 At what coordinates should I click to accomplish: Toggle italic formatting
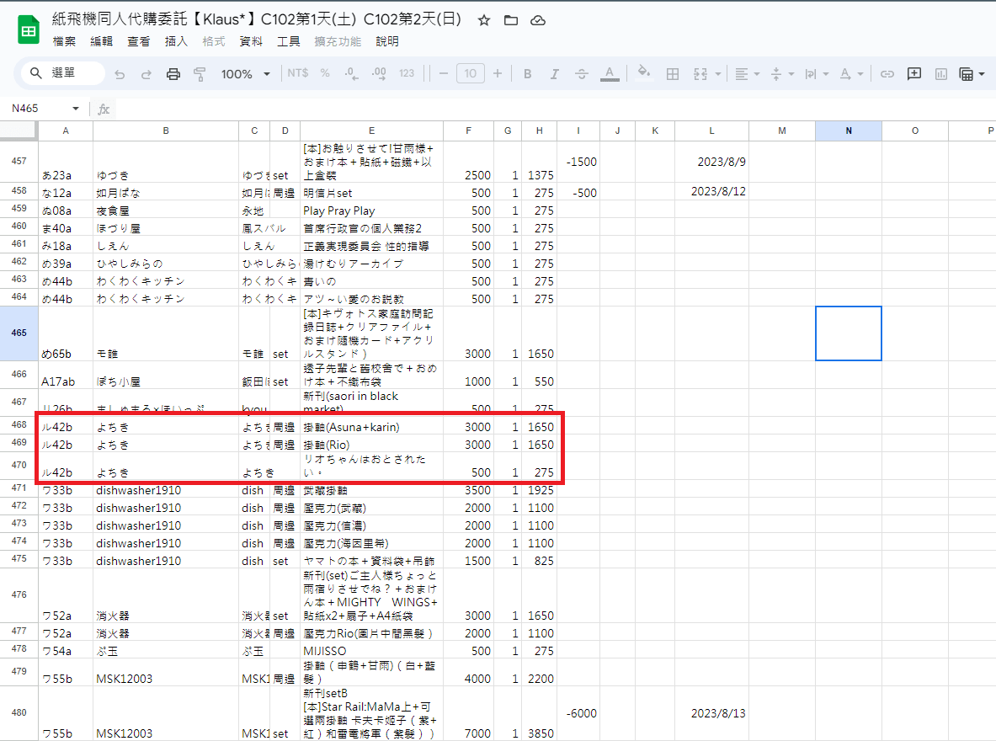click(x=554, y=74)
